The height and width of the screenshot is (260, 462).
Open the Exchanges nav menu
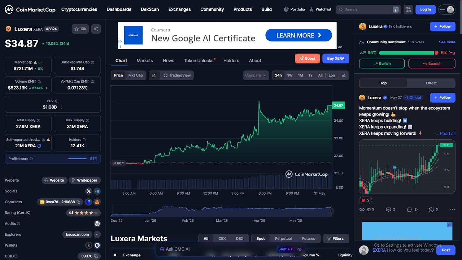pyautogui.click(x=179, y=9)
